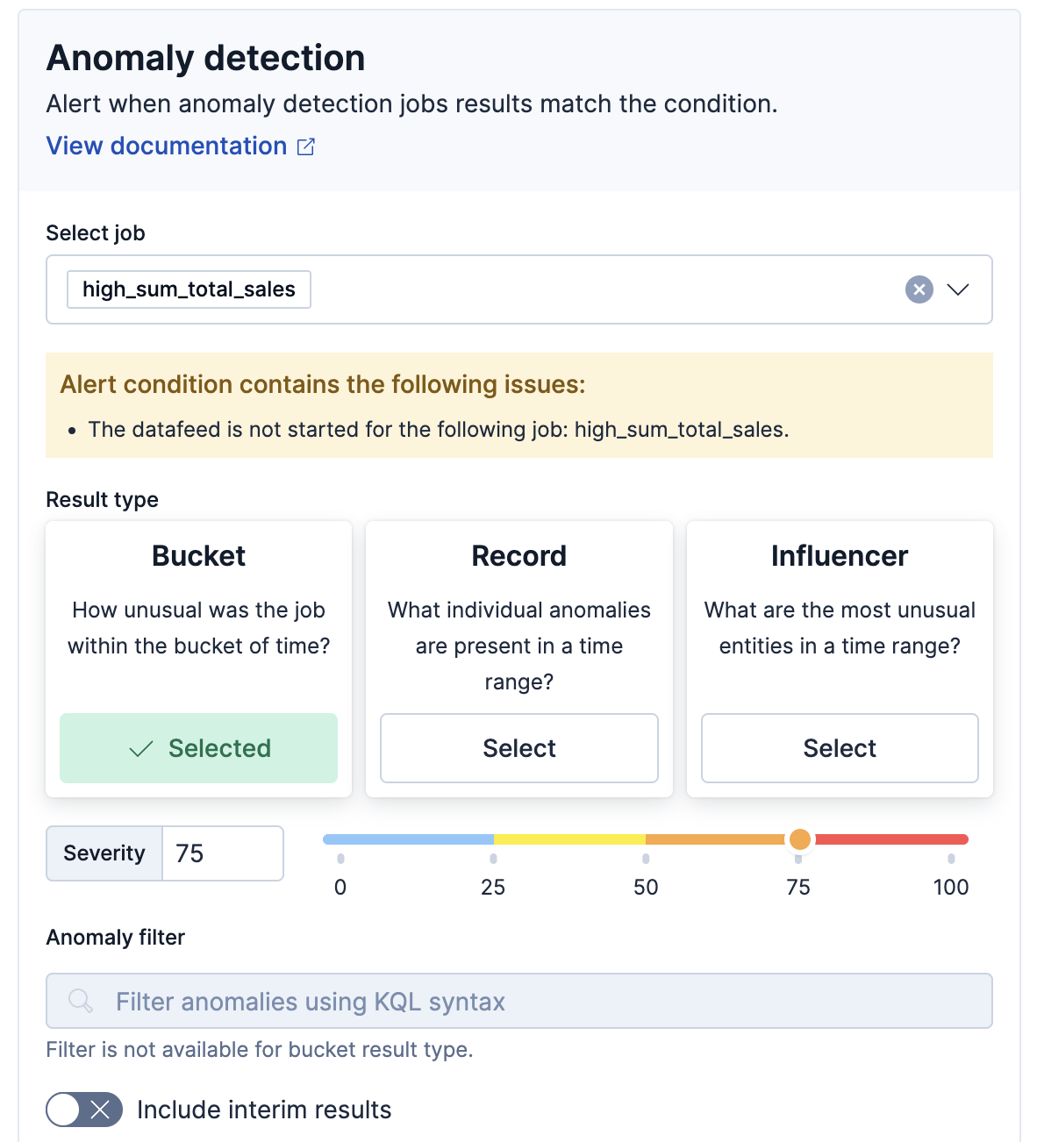This screenshot has height=1142, width=1037.
Task: Click the Bucket result type card title
Action: pos(198,556)
